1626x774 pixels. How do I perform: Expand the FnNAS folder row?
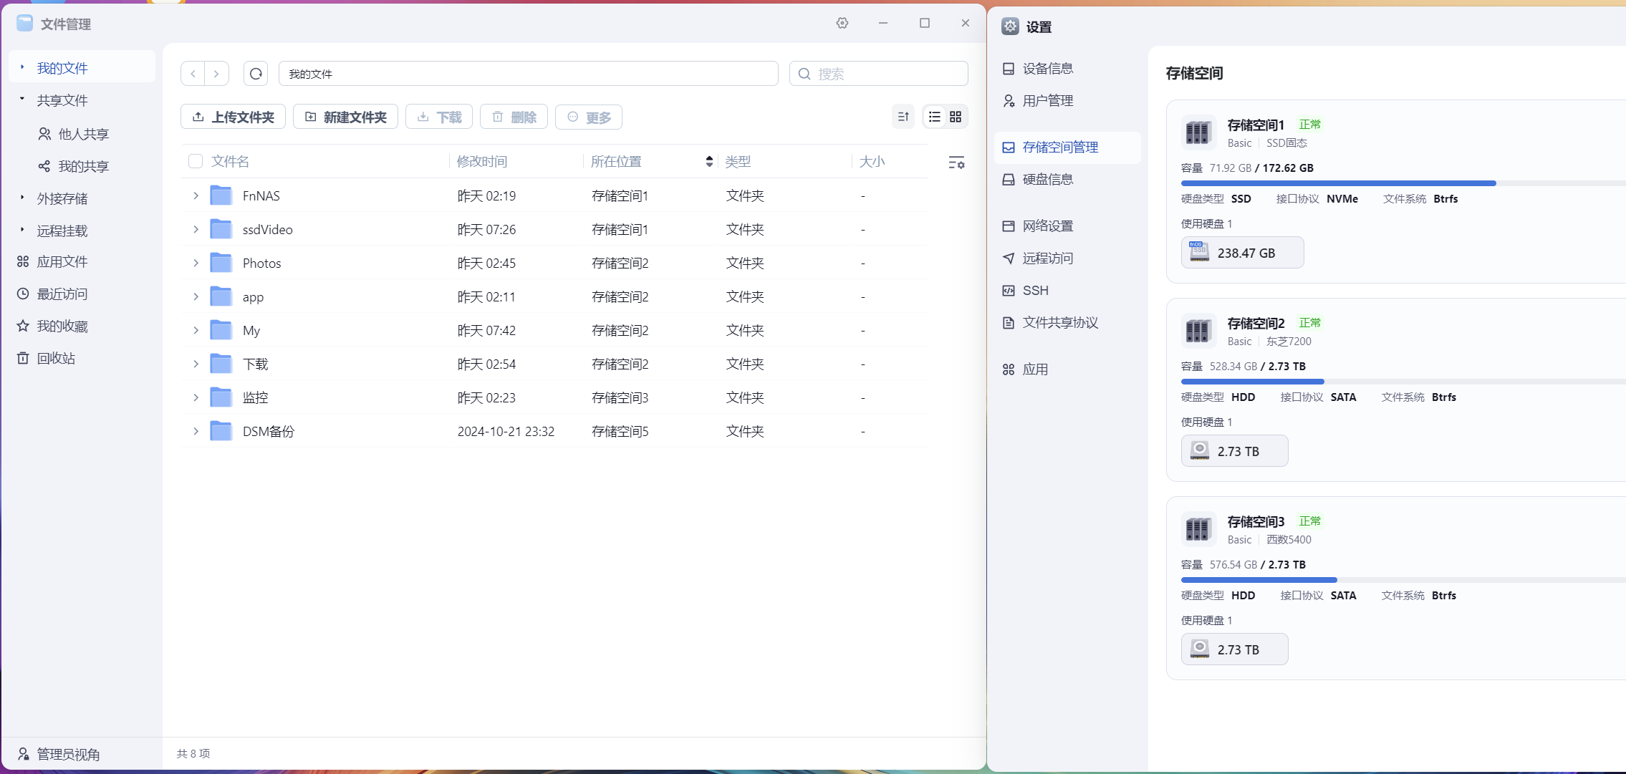196,195
